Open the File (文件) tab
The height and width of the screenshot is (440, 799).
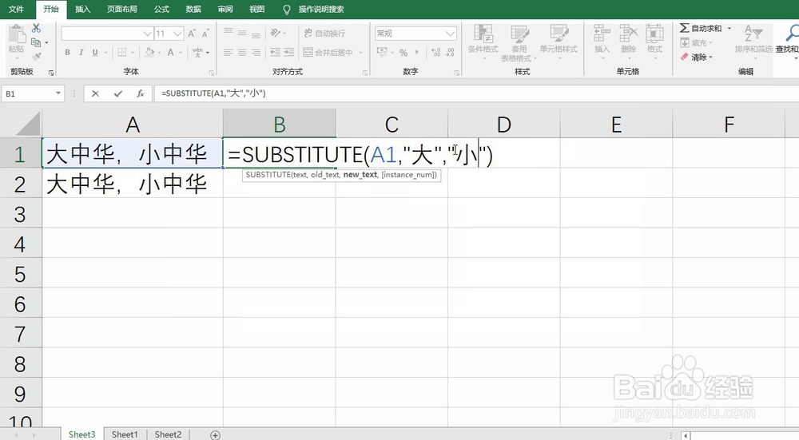click(17, 9)
